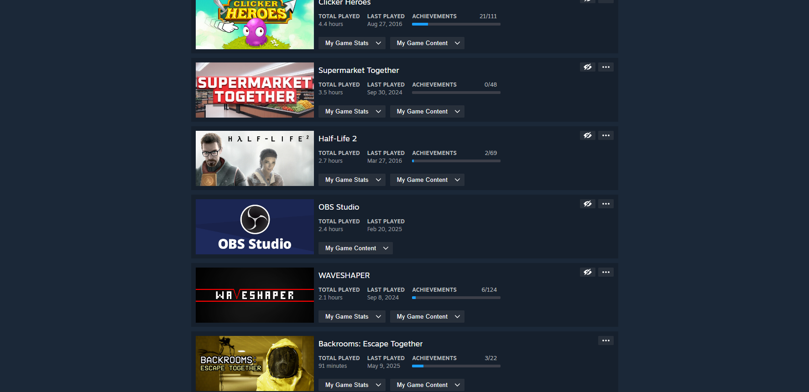Expand Half-Life 2 My Game Content
The width and height of the screenshot is (809, 392).
[427, 180]
